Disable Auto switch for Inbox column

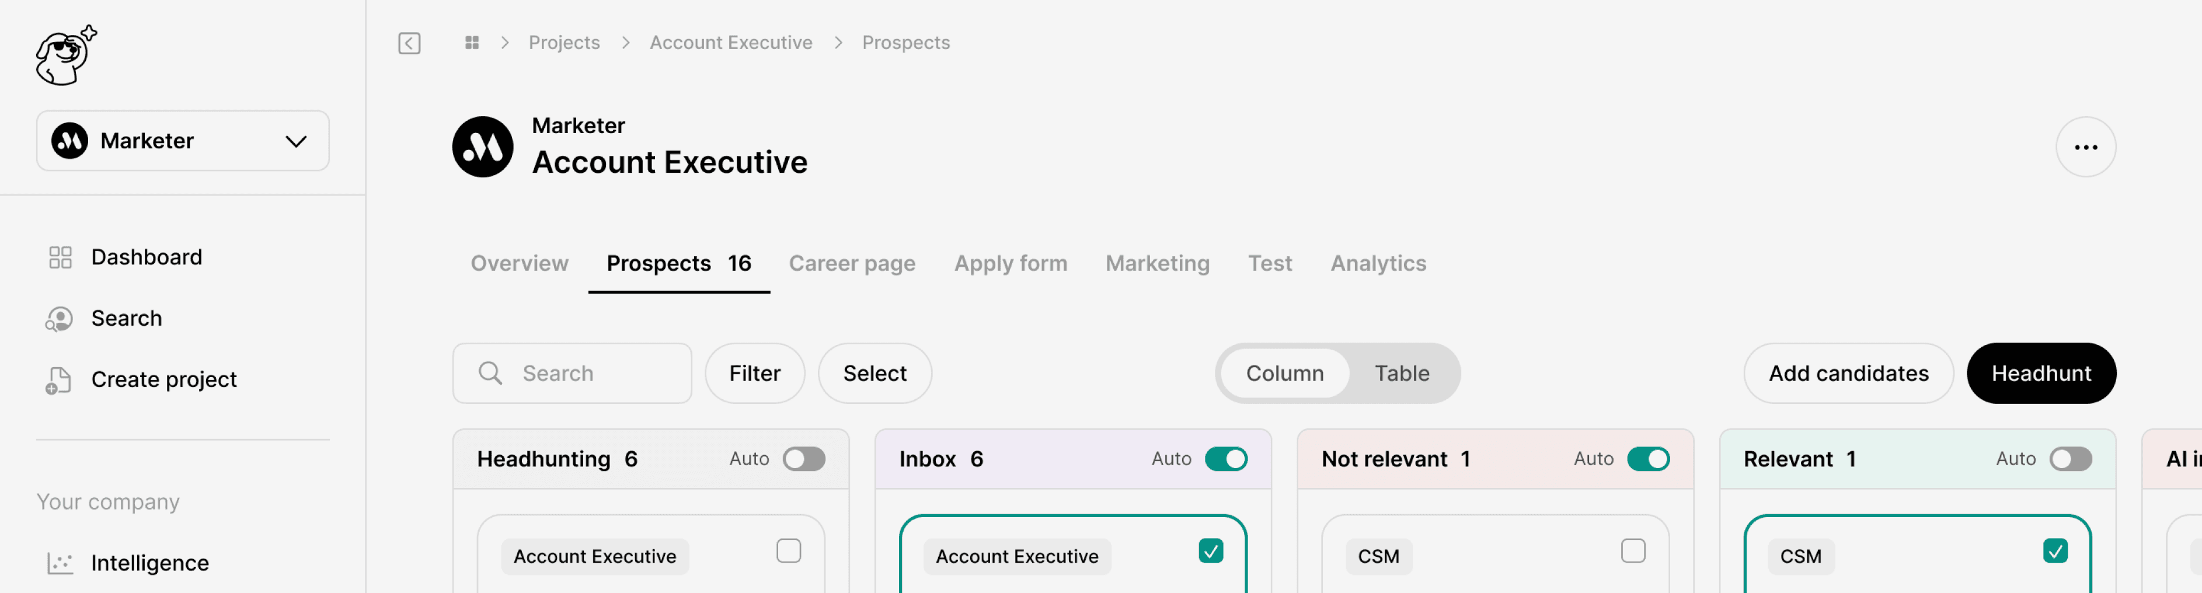click(x=1226, y=459)
